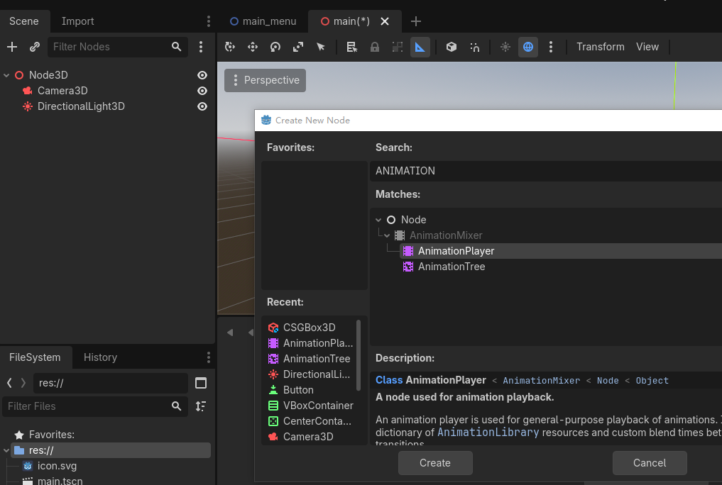
Task: Open sun and environment settings menu
Action: [551, 47]
